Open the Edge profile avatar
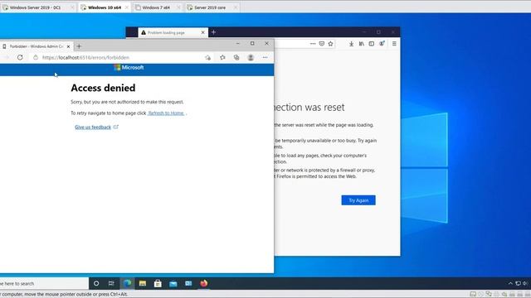531x298 pixels. coord(251,57)
